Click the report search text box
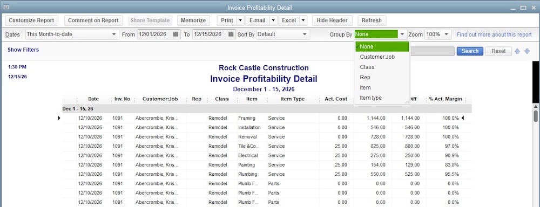Viewport: 540px width, 207px height. coord(432,51)
